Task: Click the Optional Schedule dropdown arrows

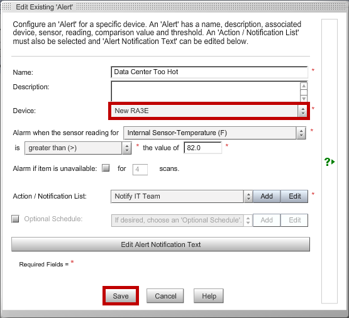Action: [248, 220]
